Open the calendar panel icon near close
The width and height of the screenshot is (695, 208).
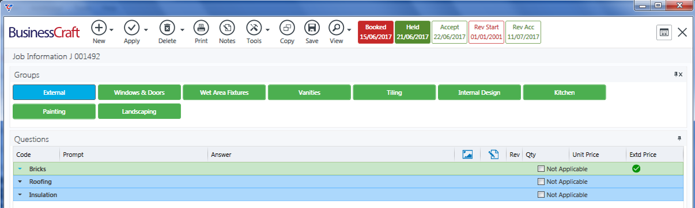click(664, 32)
